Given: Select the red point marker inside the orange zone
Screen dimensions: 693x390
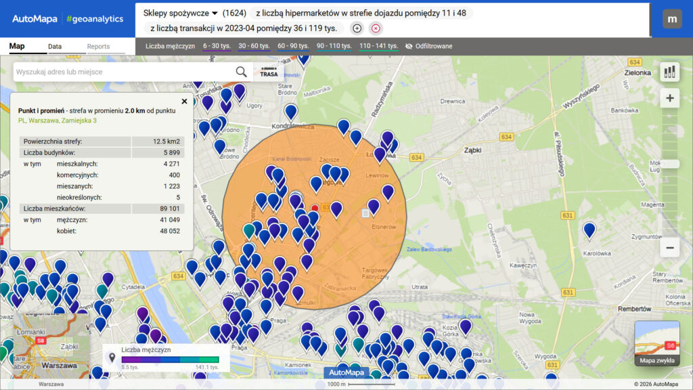Looking at the screenshot, I should [315, 208].
